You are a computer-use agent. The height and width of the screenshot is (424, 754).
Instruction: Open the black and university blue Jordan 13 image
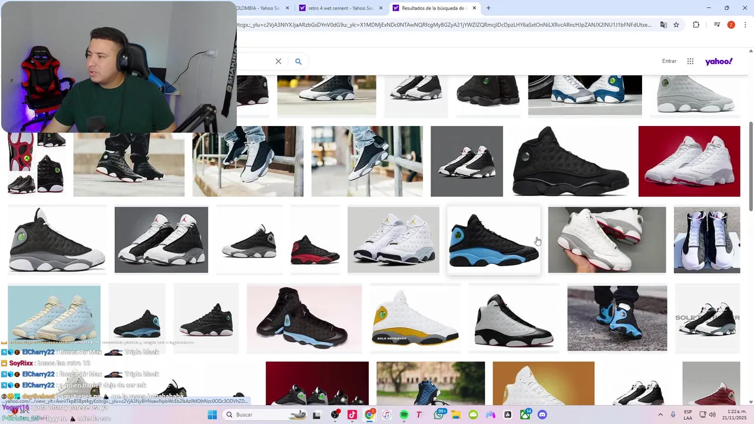point(494,240)
